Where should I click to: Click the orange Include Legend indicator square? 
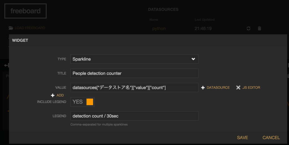tap(90, 102)
